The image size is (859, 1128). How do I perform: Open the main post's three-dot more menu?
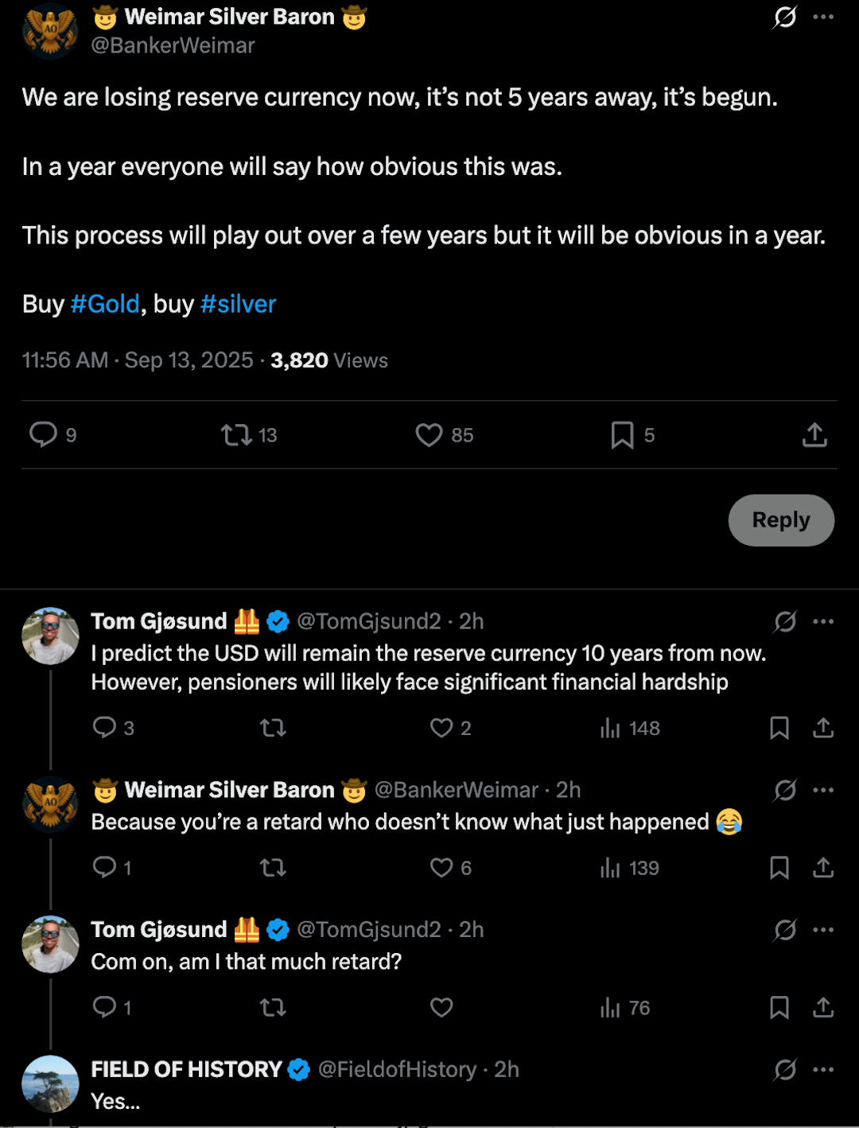tap(824, 17)
